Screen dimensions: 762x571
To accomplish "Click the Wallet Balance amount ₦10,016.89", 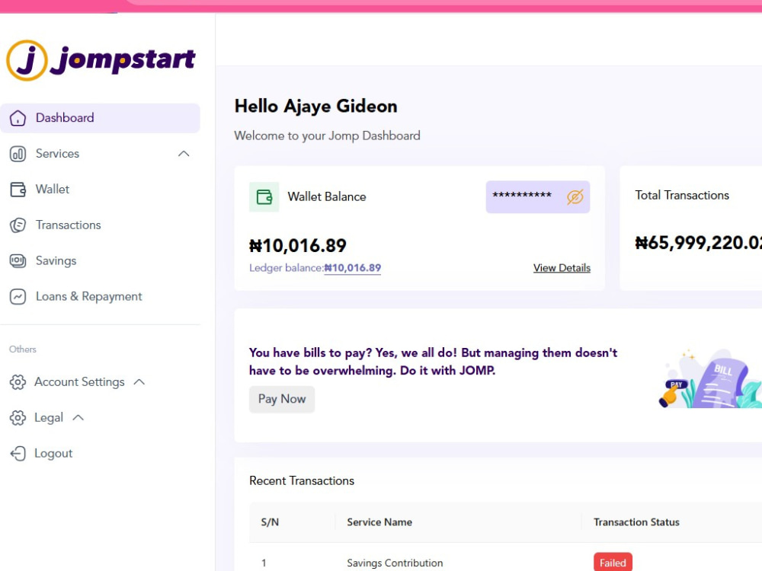I will 298,246.
